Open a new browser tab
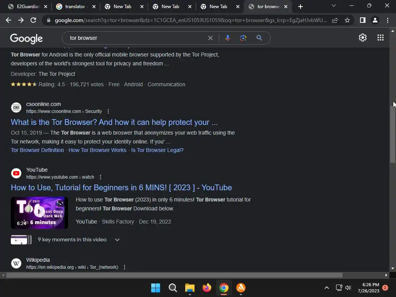The image size is (396, 297). pyautogui.click(x=300, y=7)
